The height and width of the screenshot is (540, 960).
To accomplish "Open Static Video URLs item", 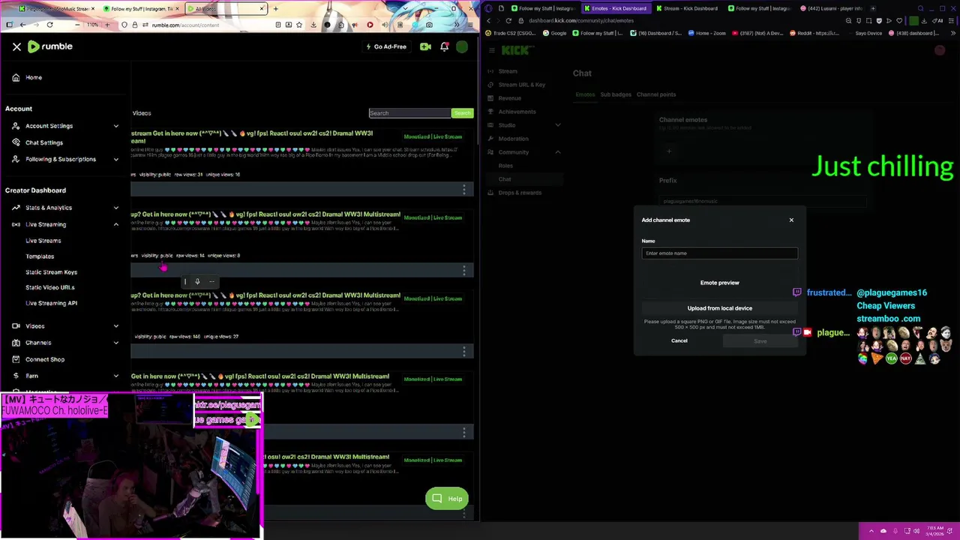I will (x=50, y=287).
